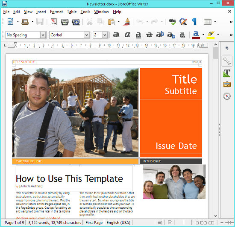
Task: Click the grayed Save floppy icon
Action: pyautogui.click(x=40, y=22)
